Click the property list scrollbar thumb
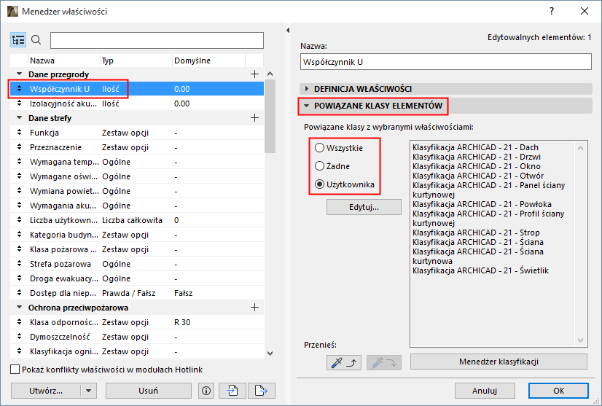The image size is (602, 406). pyautogui.click(x=270, y=117)
